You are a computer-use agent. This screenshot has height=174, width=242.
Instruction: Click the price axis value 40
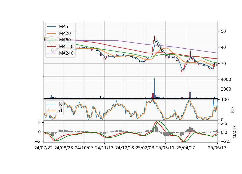[223, 47]
